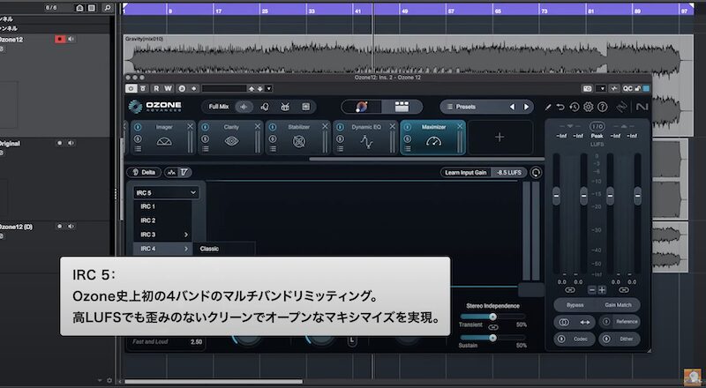Screen dimensions: 706x388
Task: Open Ozone settings gear
Action: (x=588, y=107)
